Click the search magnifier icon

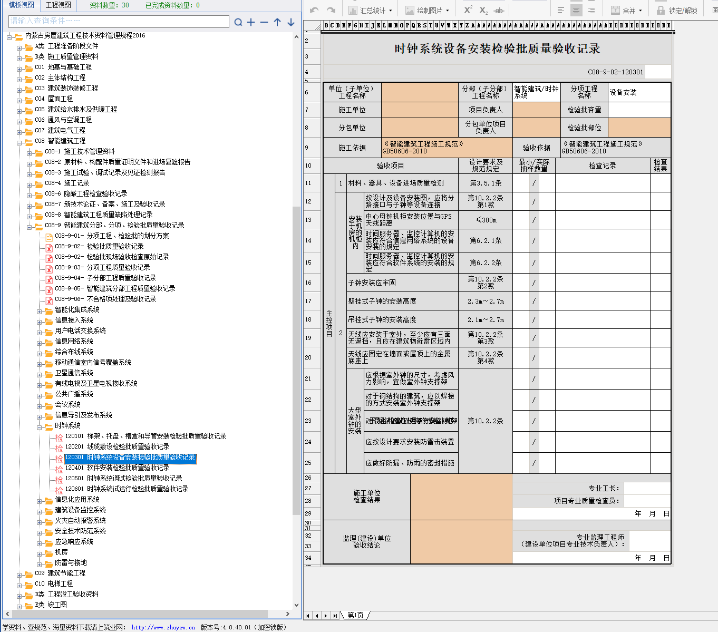tap(238, 22)
